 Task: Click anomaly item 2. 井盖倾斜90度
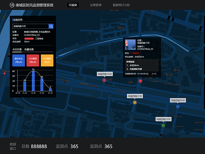point(134,69)
